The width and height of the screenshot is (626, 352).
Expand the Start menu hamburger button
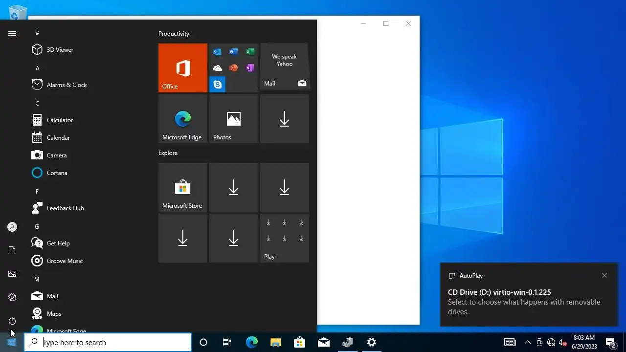coord(12,33)
